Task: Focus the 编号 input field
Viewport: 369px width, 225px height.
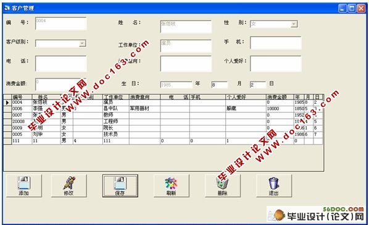Action: (x=61, y=23)
